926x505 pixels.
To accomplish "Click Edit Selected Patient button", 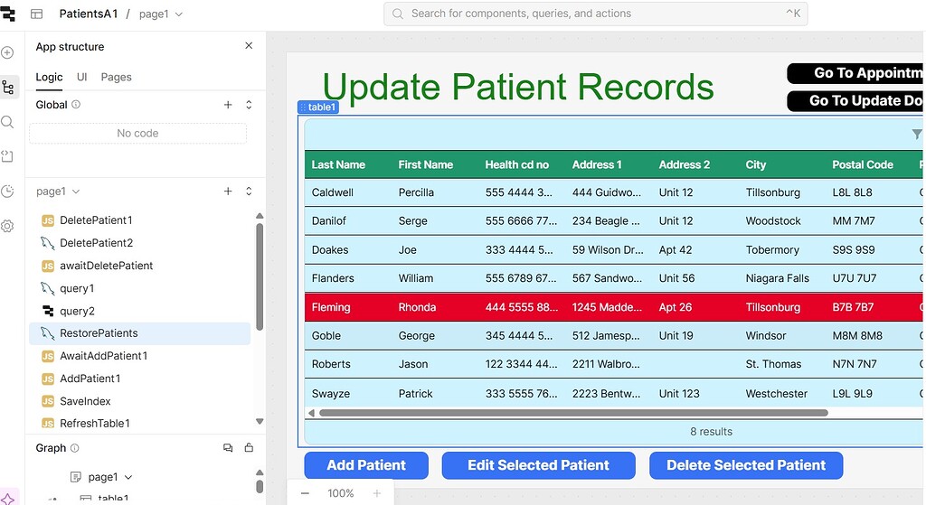I will pyautogui.click(x=539, y=465).
